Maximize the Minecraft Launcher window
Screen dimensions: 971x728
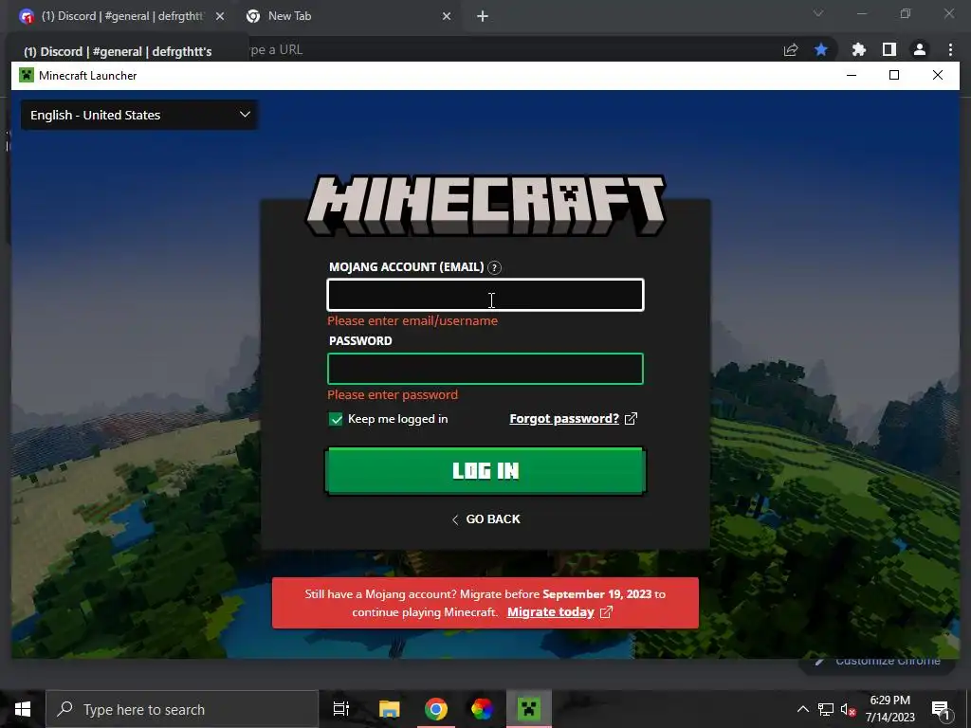pos(893,75)
